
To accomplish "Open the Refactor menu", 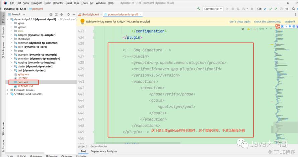I will tap(58, 3).
